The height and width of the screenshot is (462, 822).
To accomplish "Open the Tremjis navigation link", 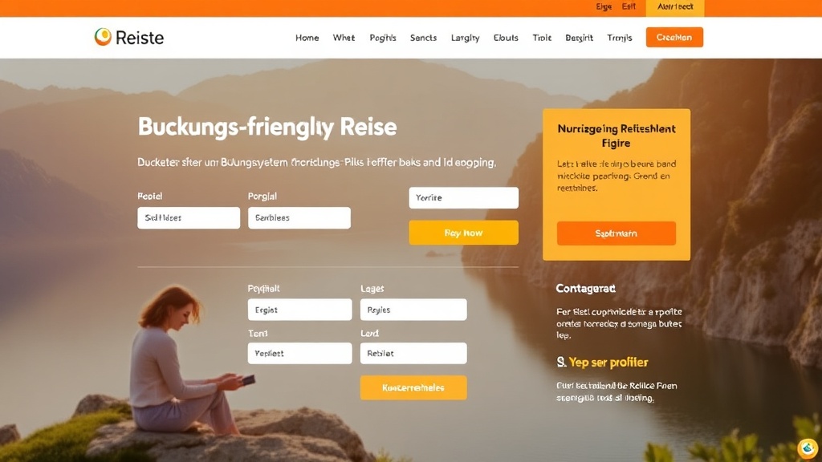I will point(619,38).
